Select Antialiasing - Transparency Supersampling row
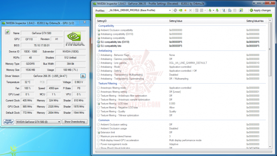This screenshot has height=156, width=277. [x=181, y=79]
